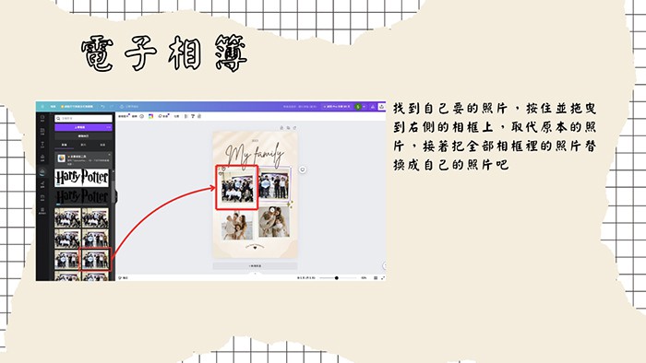Select first-row right group photo upload
Screen dimensions: 646x363
95,217
